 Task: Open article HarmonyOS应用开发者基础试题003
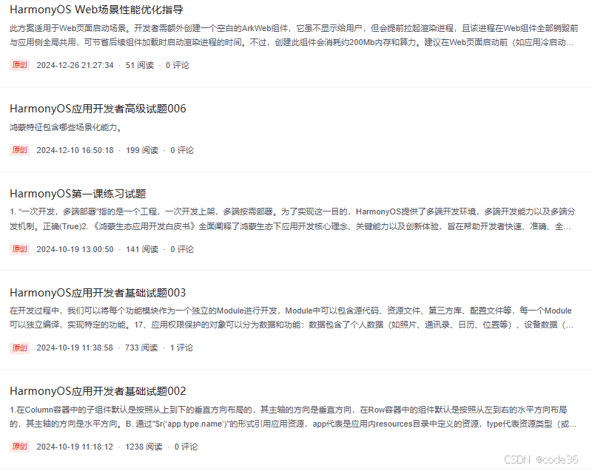click(98, 293)
